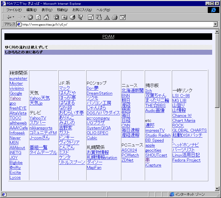Click the PDAM header link
Viewport: 221px width, 198px height.
(108, 37)
